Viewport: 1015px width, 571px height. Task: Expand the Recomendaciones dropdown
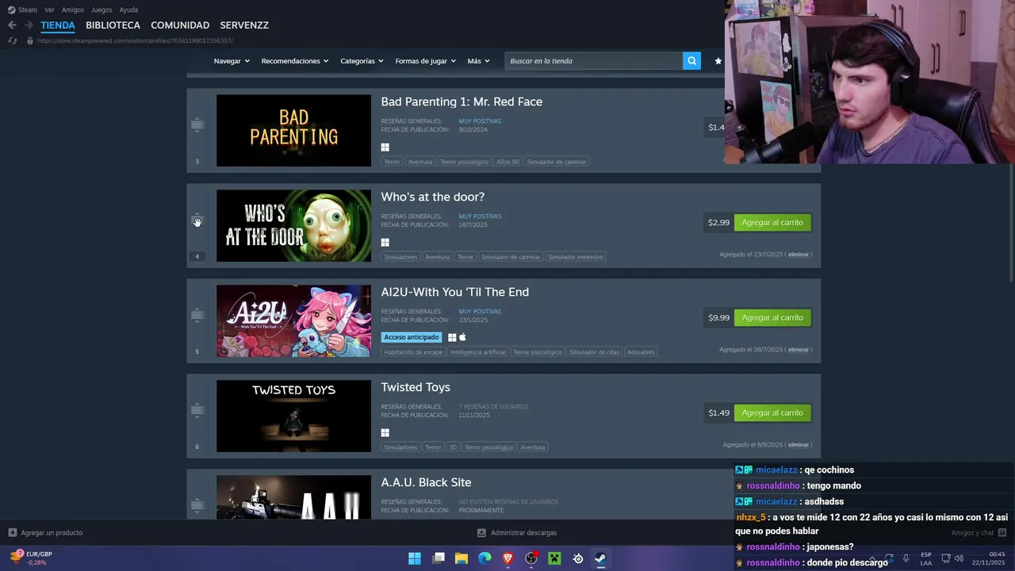point(295,61)
